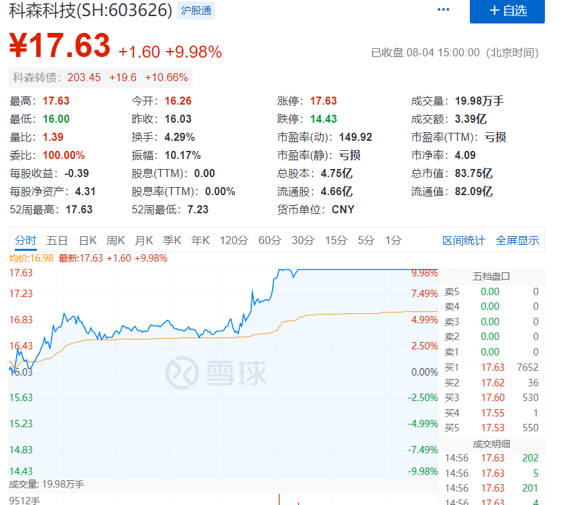Viewport: 563px width, 505px height.
Task: Switch to the 日K chart tab
Action: pos(88,240)
